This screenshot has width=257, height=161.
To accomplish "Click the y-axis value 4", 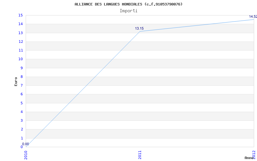I will 22,112.
